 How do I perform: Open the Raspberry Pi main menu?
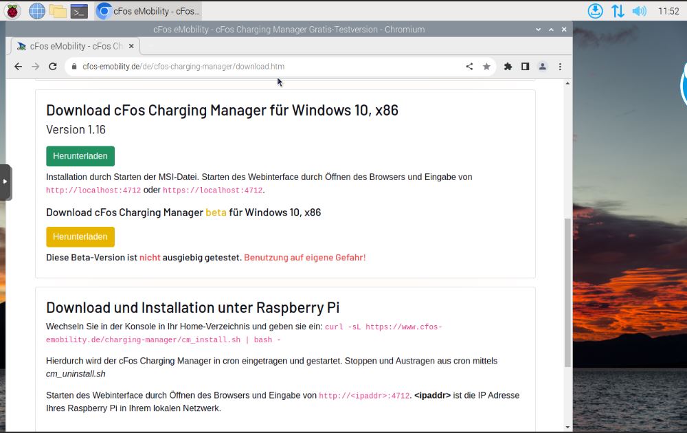[x=12, y=11]
